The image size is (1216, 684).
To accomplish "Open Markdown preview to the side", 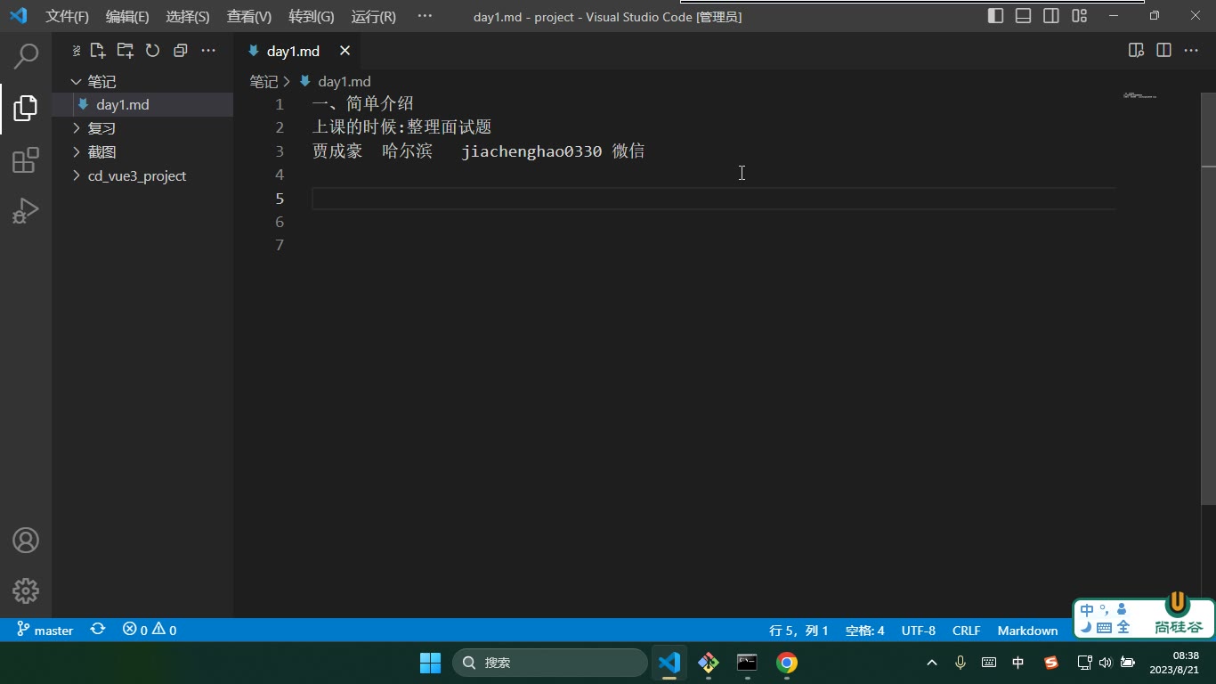I will click(x=1136, y=51).
